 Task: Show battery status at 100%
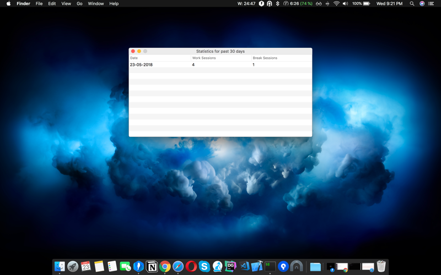(x=362, y=4)
